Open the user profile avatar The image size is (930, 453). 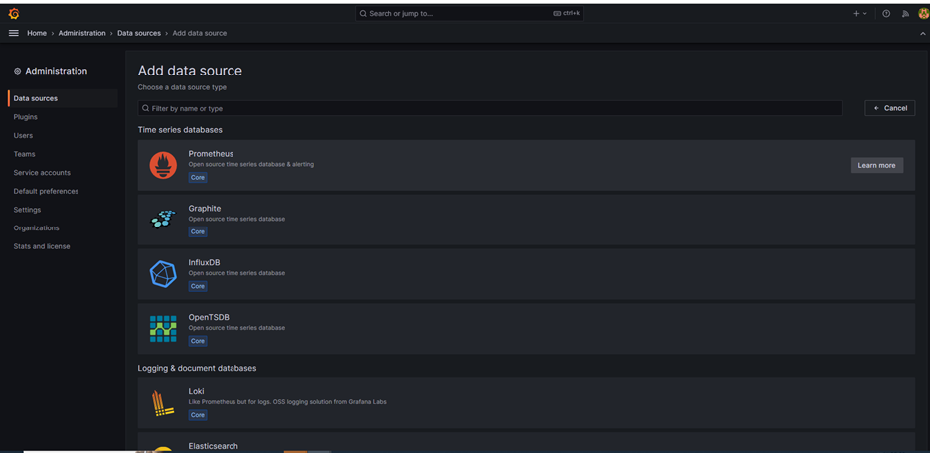pyautogui.click(x=923, y=13)
